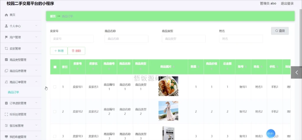Expand the 个人中心 menu chevron
Screen dimensions: 302x140
tap(36, 26)
